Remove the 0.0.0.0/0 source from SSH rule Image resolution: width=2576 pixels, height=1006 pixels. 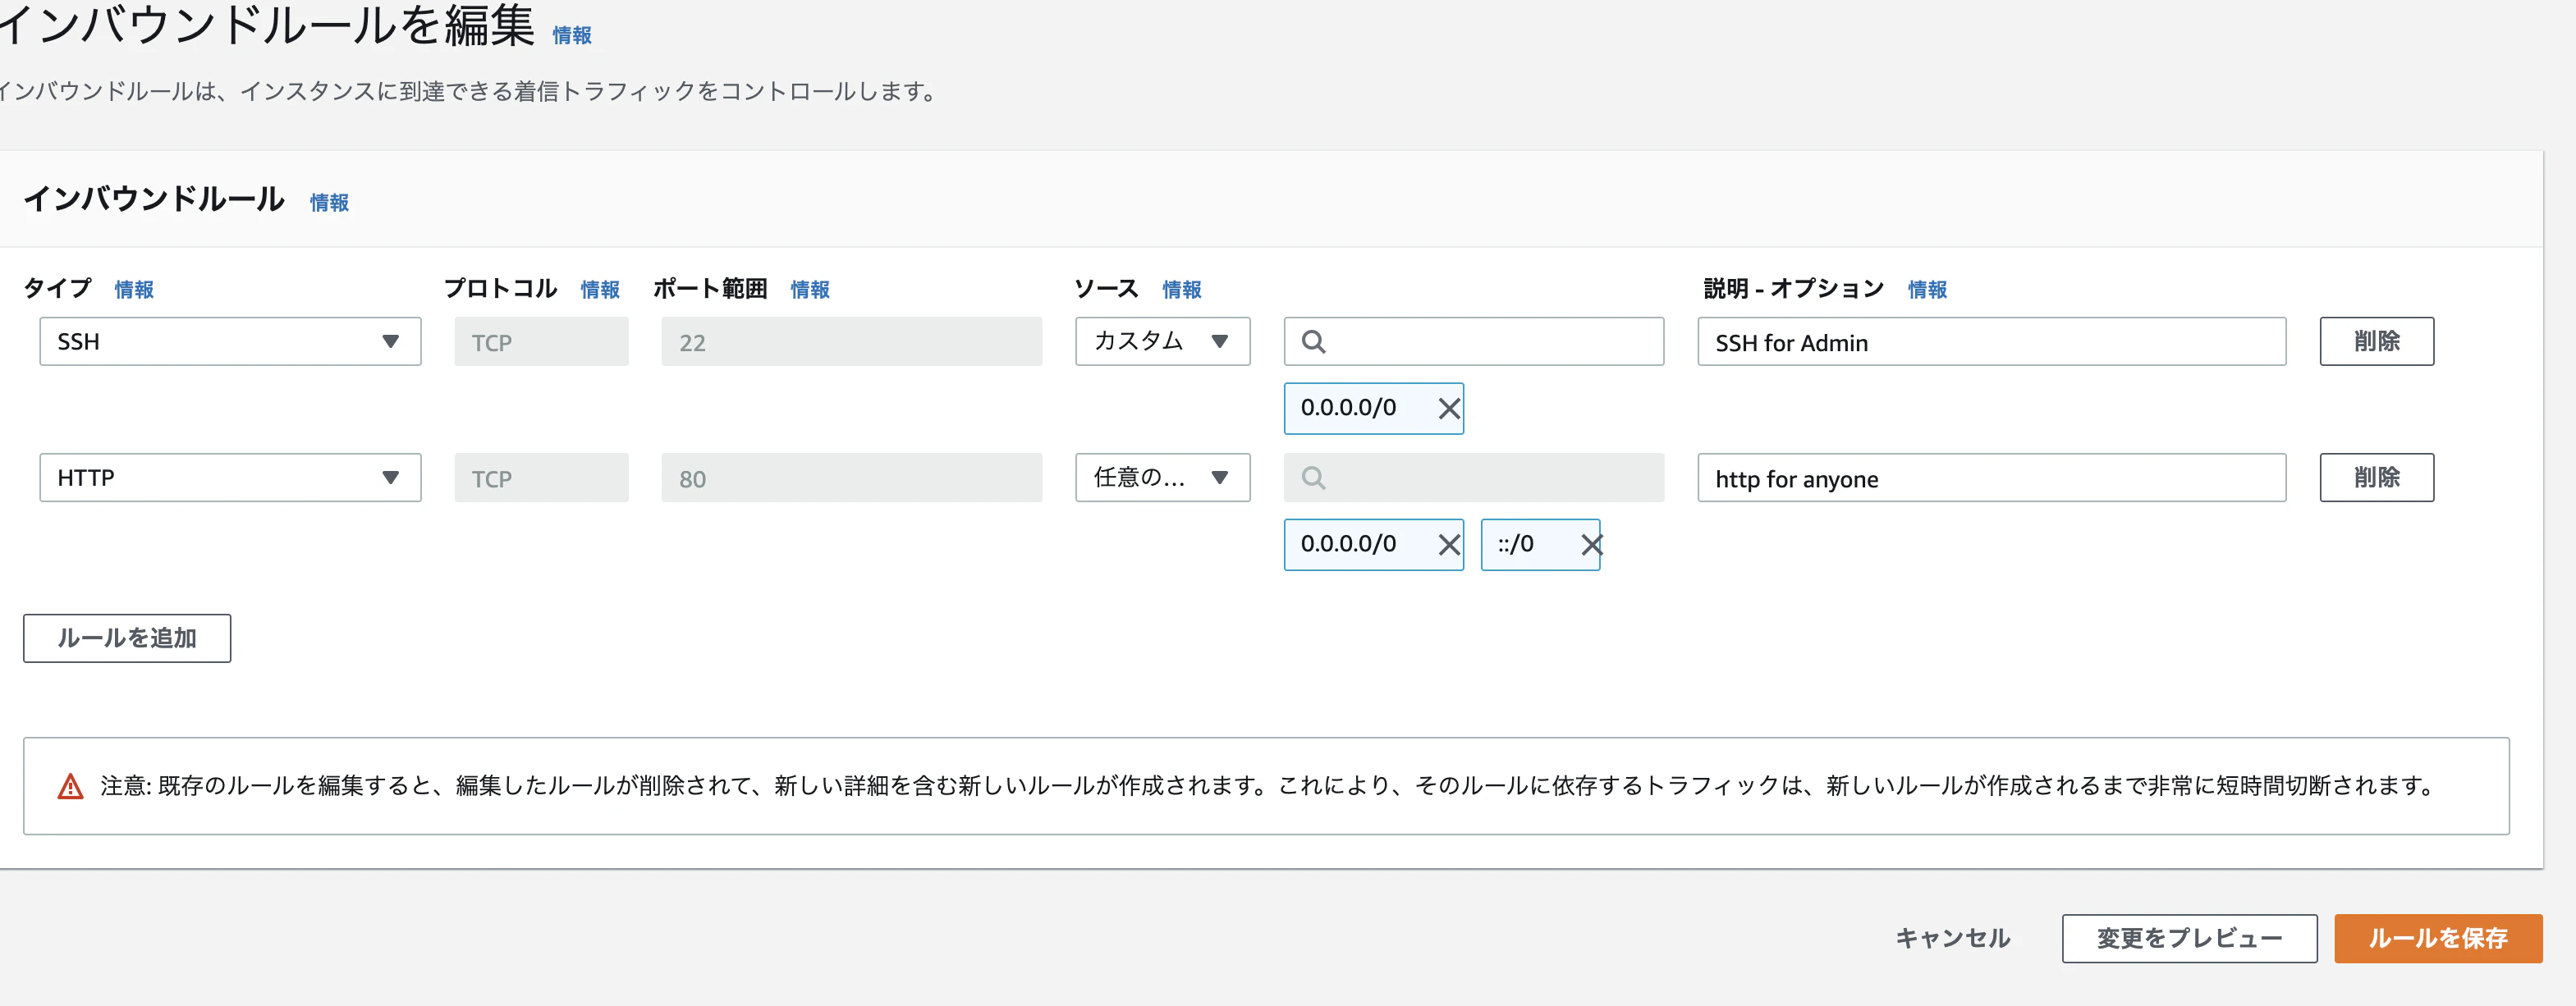[1448, 408]
